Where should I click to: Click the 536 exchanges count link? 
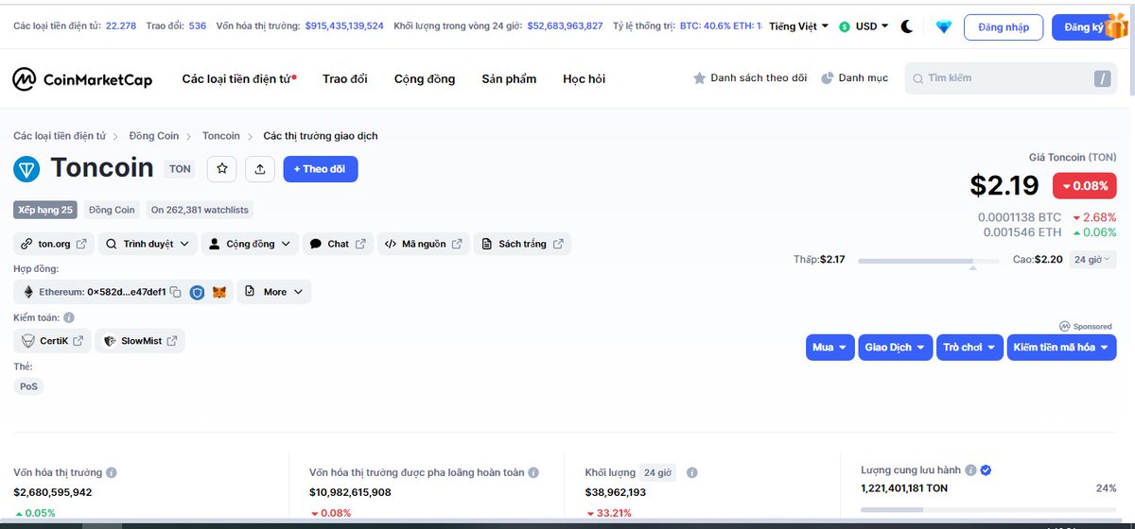tap(198, 26)
